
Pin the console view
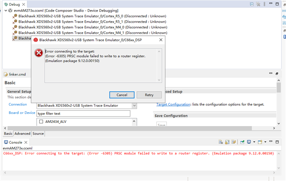click(242, 142)
